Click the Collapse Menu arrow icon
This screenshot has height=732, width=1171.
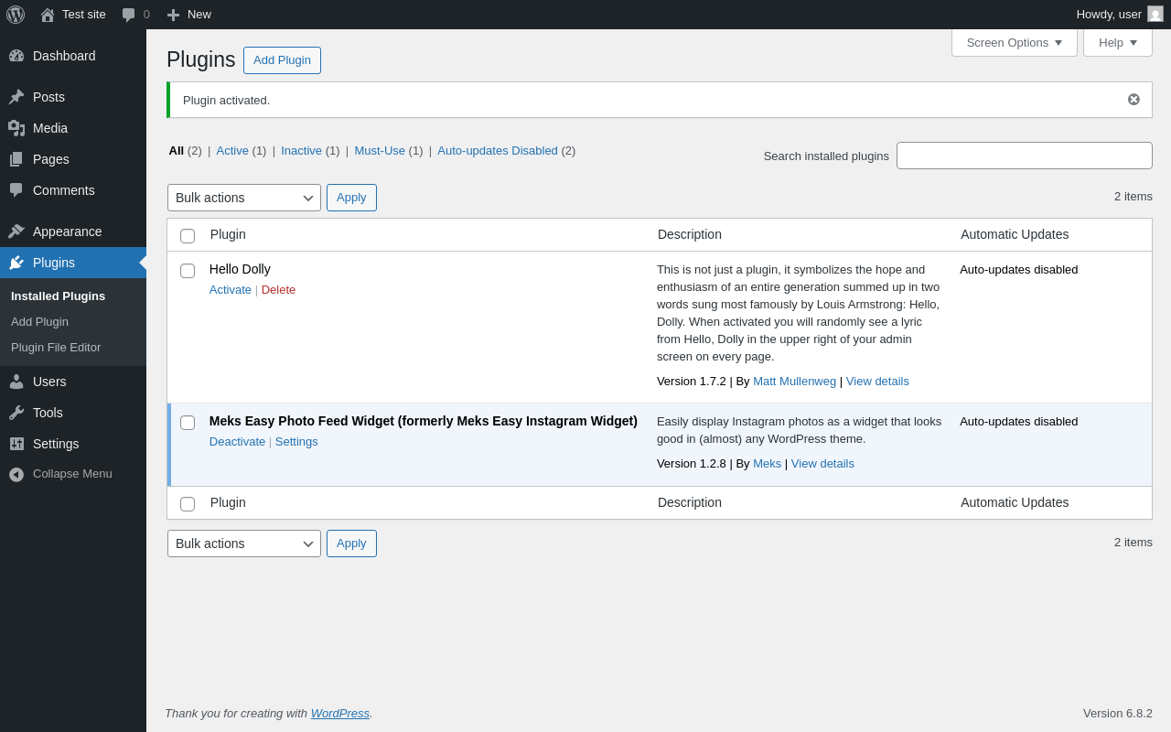pos(16,474)
